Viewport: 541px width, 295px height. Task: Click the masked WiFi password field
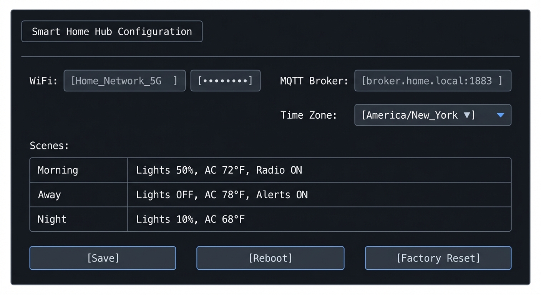pyautogui.click(x=225, y=81)
